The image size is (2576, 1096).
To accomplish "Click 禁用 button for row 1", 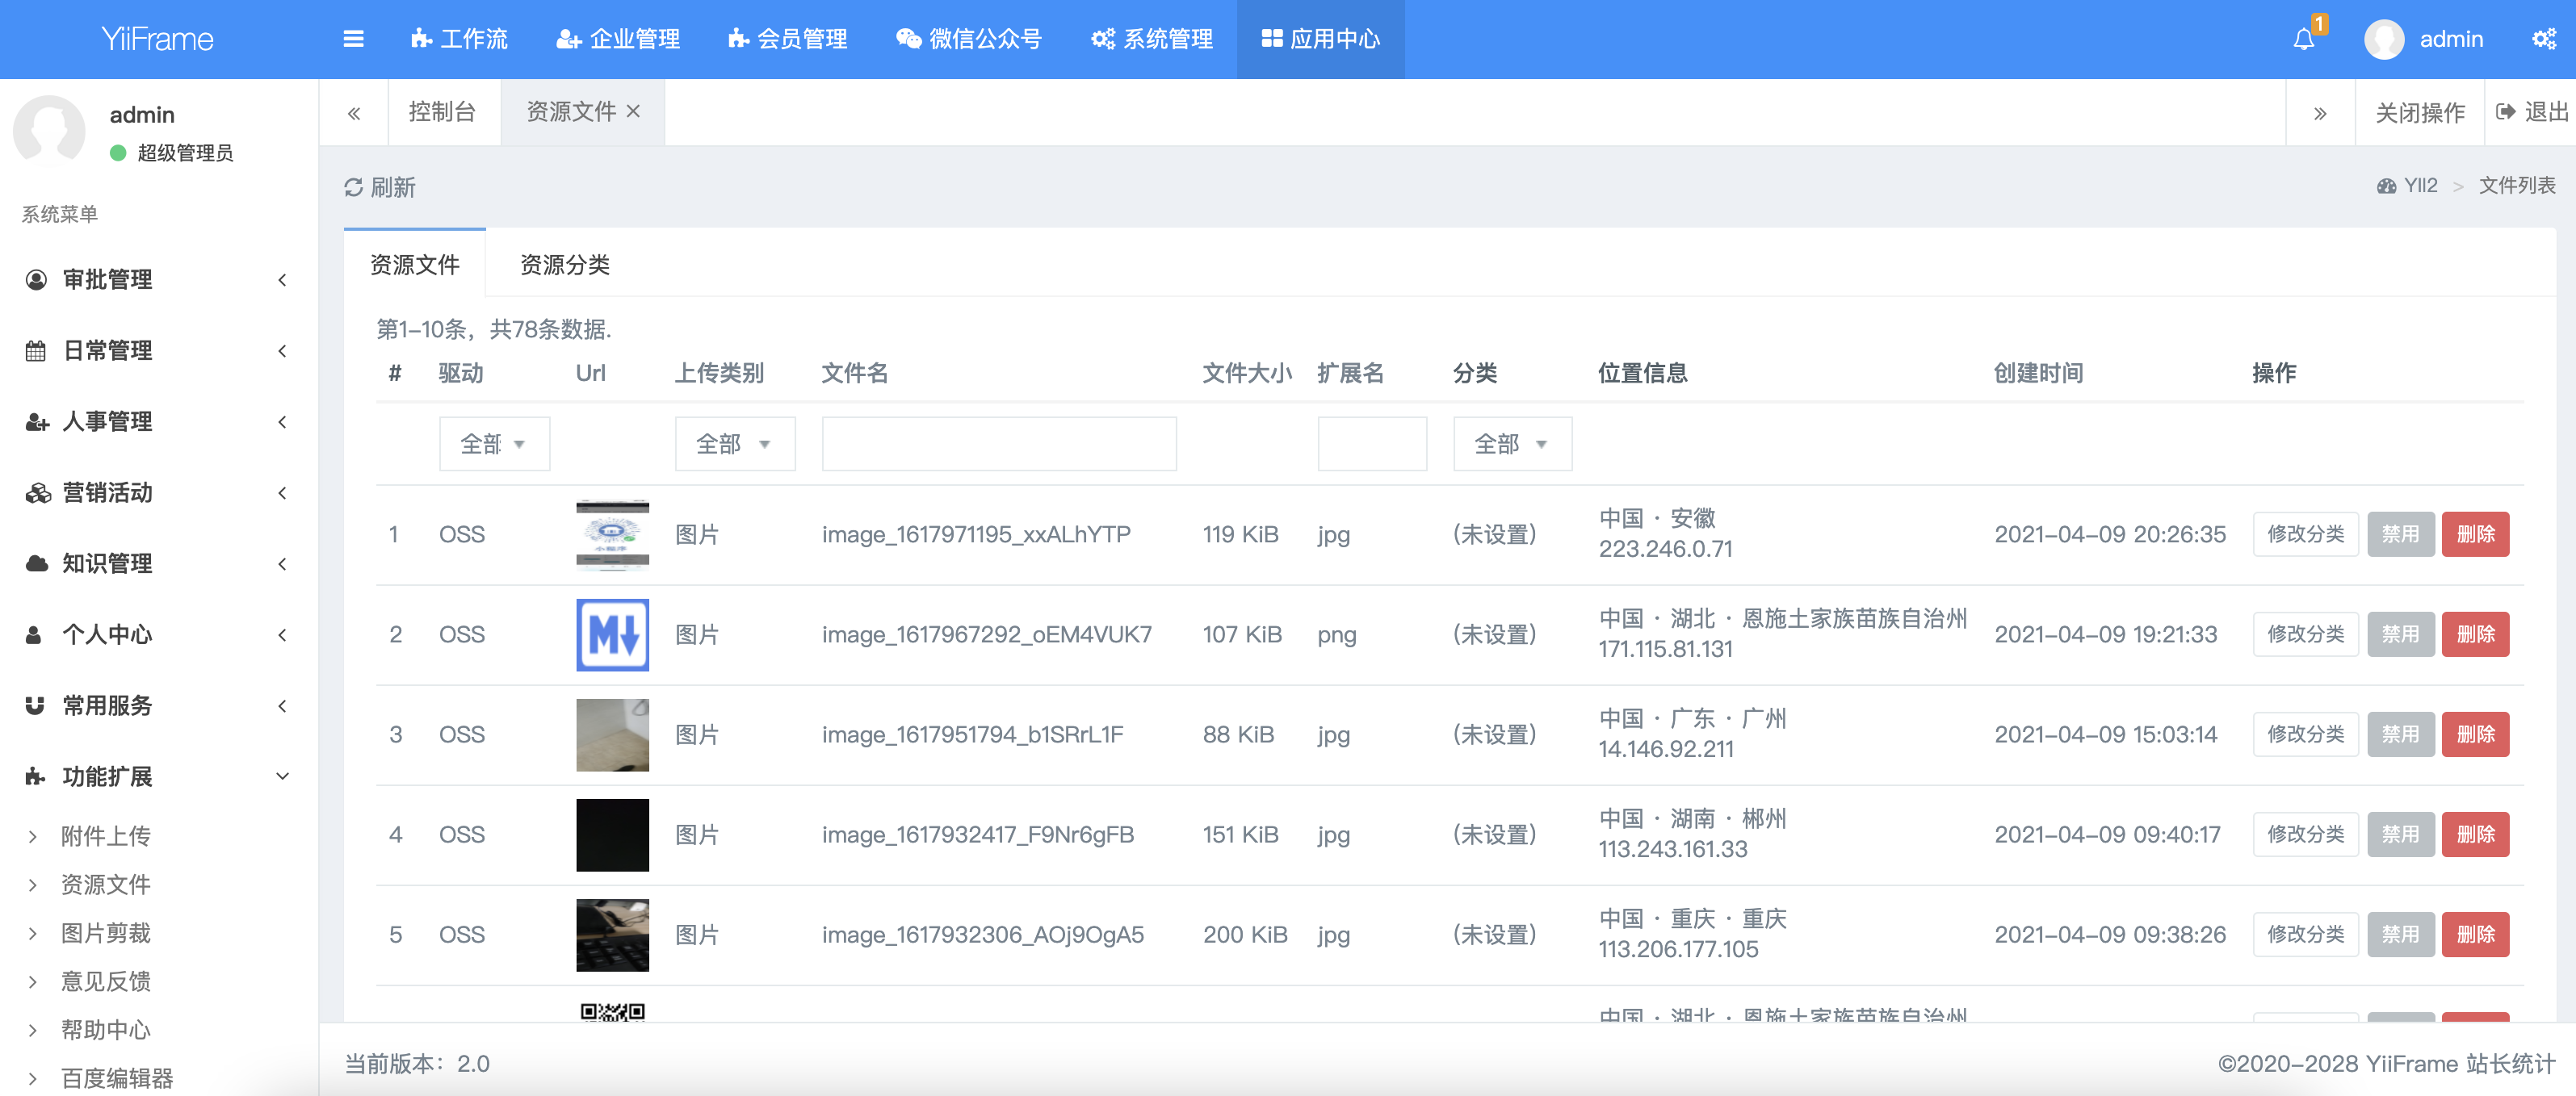I will [x=2399, y=534].
